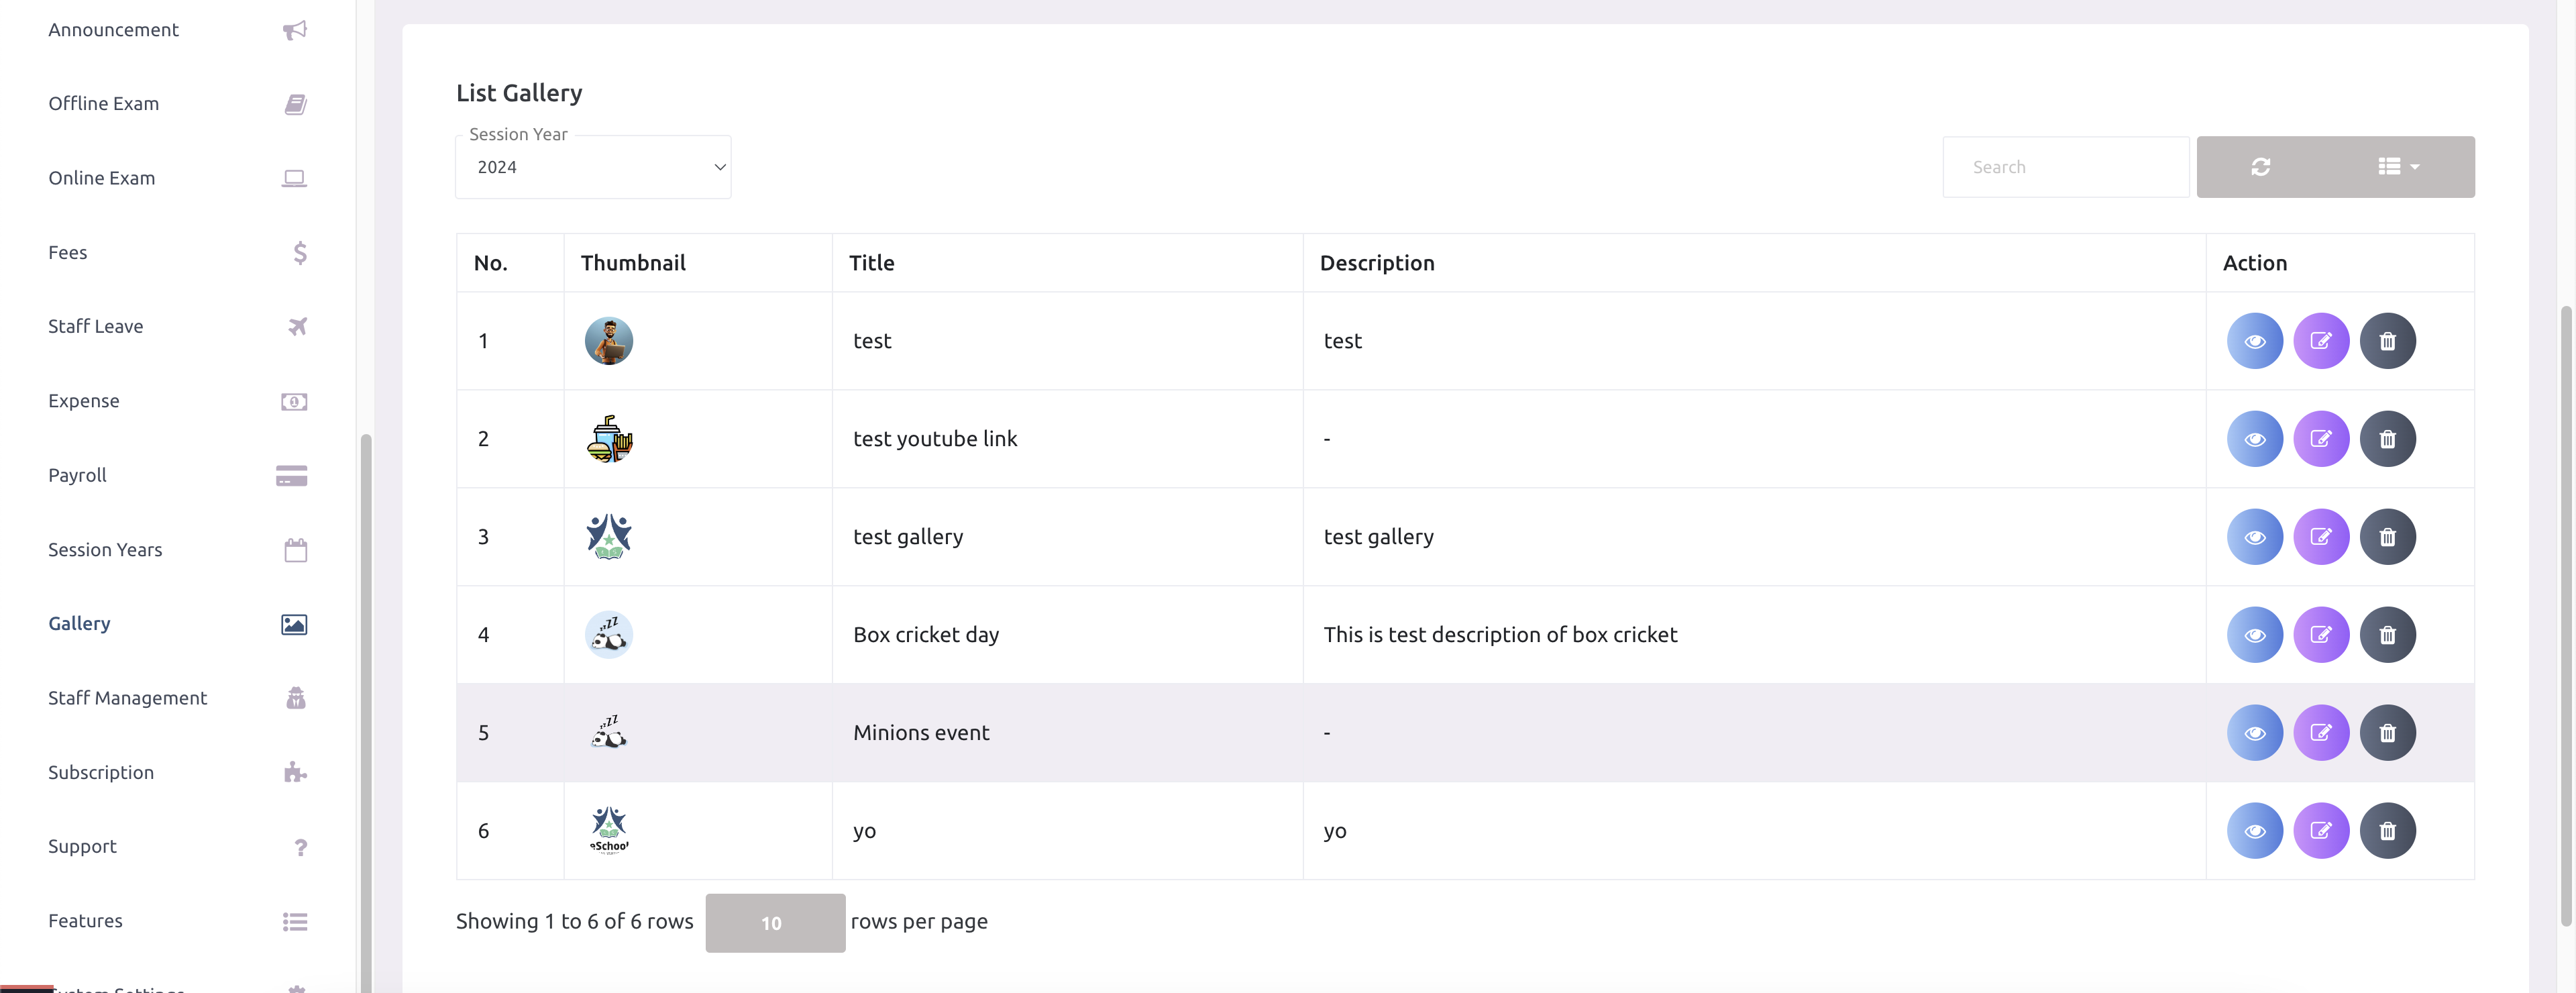The image size is (2576, 993).
Task: Go to Staff Management section
Action: (x=127, y=698)
